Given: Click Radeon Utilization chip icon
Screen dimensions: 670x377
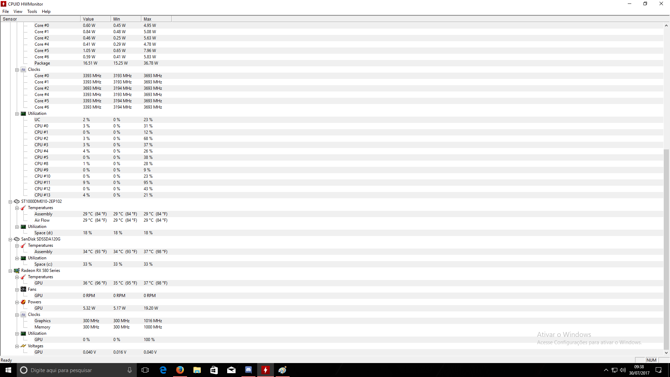Looking at the screenshot, I should click(23, 333).
